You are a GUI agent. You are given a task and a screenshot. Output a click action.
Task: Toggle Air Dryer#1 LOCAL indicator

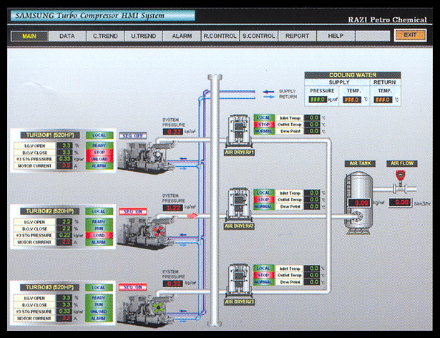(264, 117)
